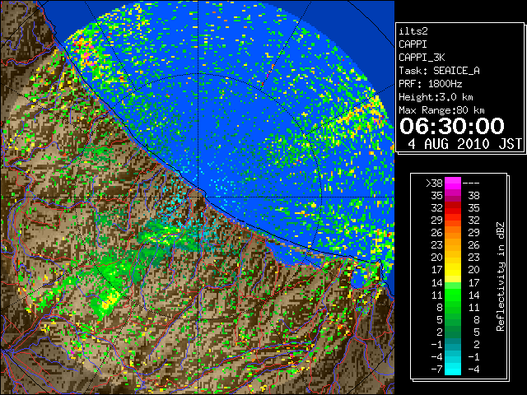The image size is (527, 395).
Task: Pick the yellow band of the reflectivity scale
Action: (453, 270)
